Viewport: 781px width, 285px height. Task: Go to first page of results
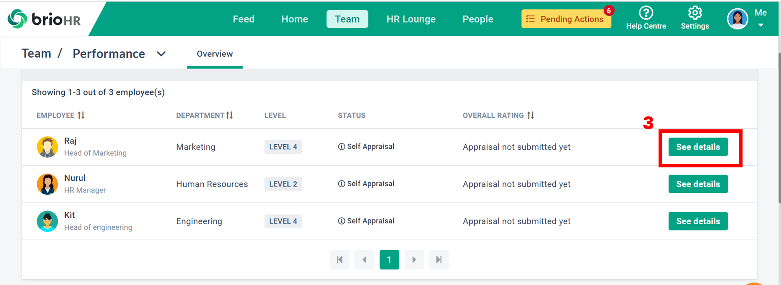(x=340, y=260)
